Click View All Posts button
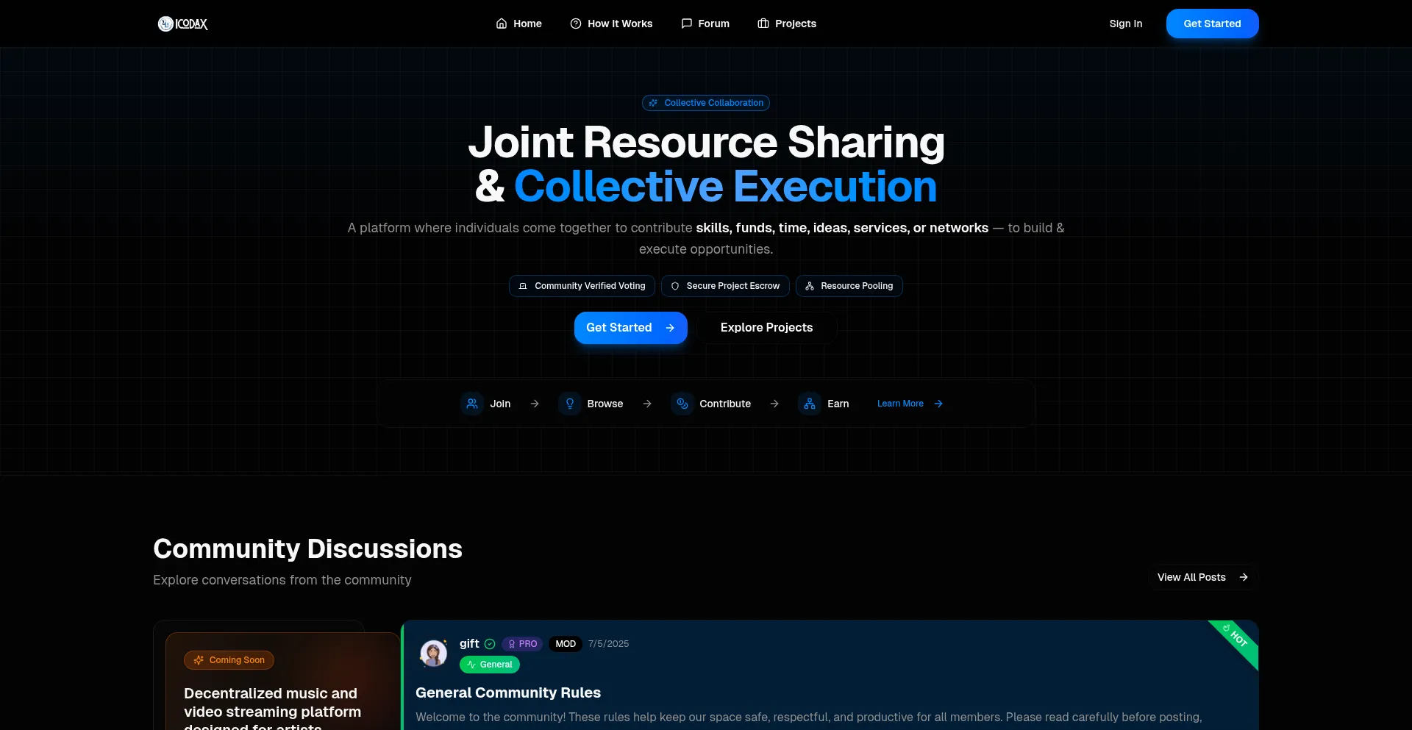 [x=1202, y=577]
